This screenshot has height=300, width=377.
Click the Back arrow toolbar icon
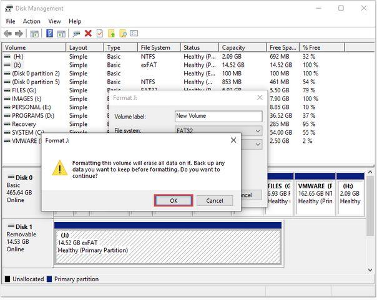(8, 34)
